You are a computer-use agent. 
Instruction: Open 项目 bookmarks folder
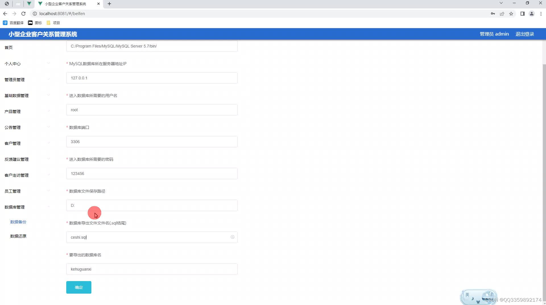(x=53, y=23)
